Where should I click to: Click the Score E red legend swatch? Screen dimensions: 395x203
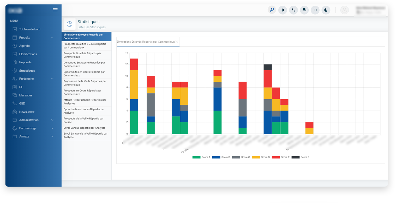(277, 157)
